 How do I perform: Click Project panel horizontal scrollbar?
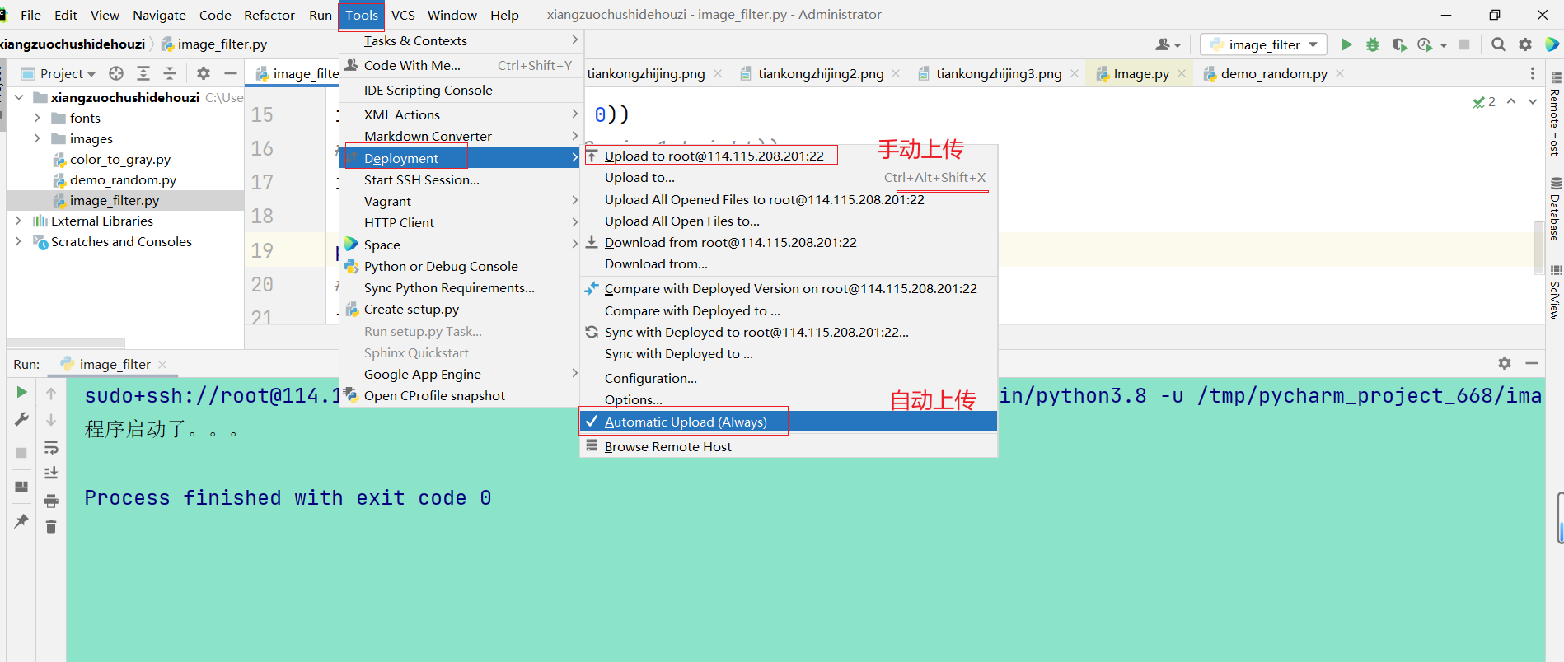[x=66, y=343]
